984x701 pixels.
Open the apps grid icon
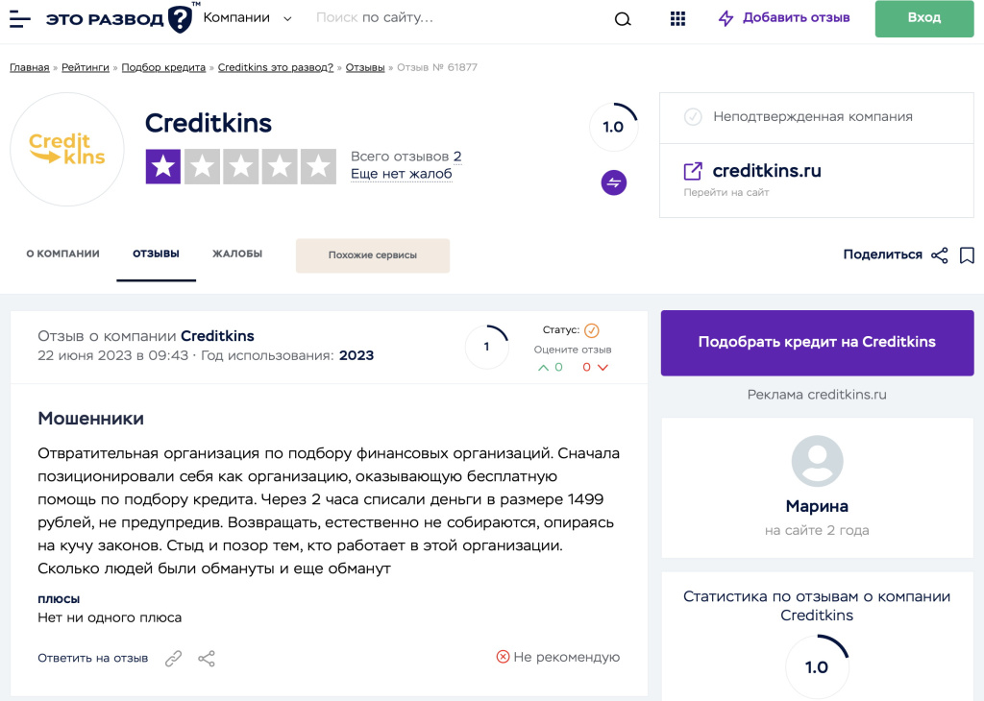677,19
